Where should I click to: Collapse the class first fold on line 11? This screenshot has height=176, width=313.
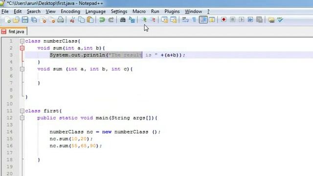[x=22, y=111]
